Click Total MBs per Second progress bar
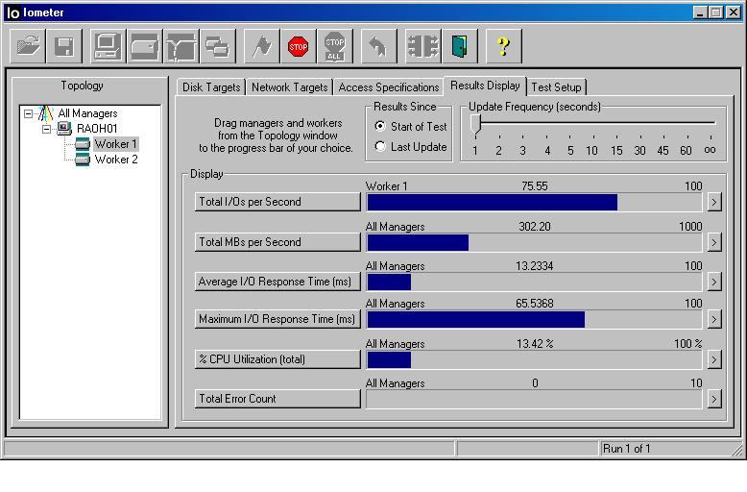Image resolution: width=747 pixels, height=492 pixels. 534,243
